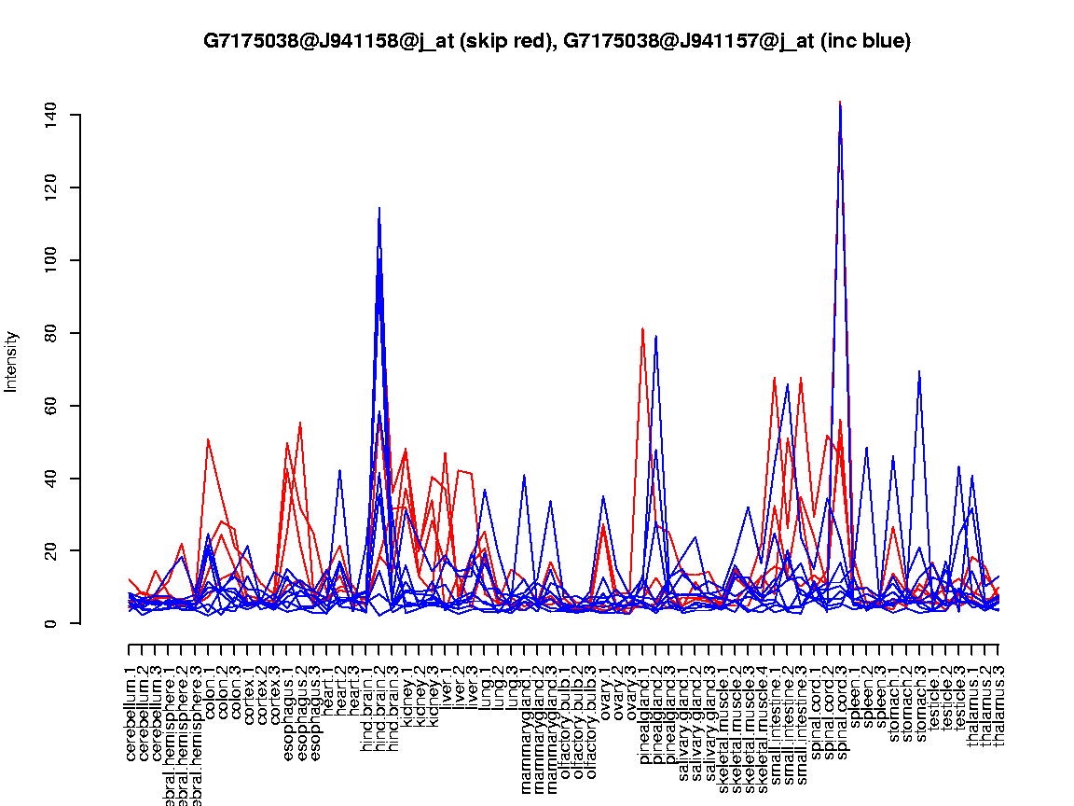This screenshot has height=806, width=1074.
Task: Select the blue peak above hind.brain.2
Action: point(379,209)
